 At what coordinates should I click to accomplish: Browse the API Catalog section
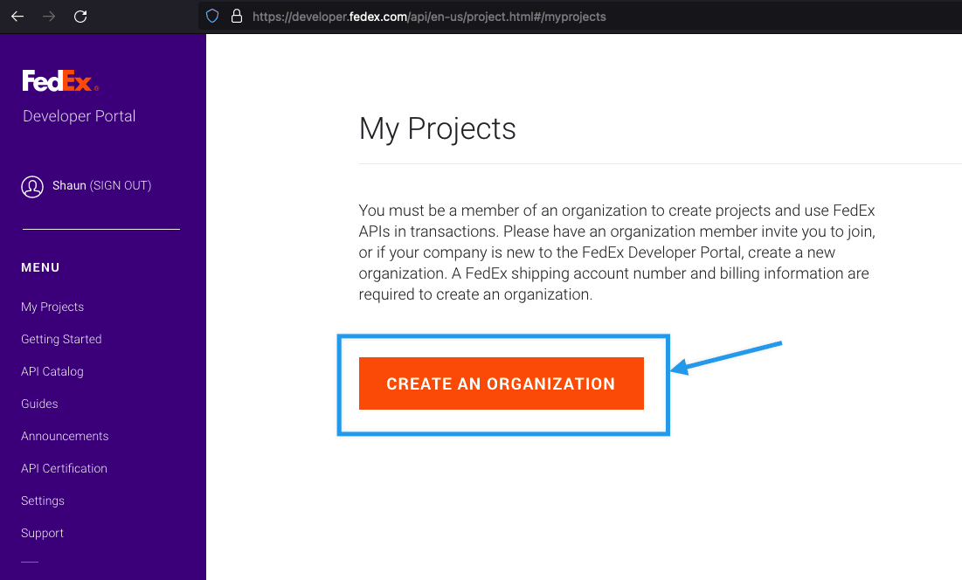pyautogui.click(x=52, y=371)
